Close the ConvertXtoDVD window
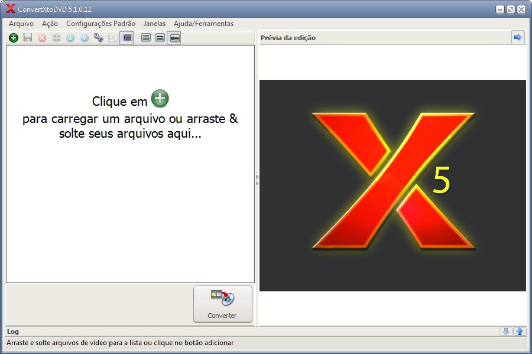Image resolution: width=532 pixels, height=354 pixels. [521, 9]
